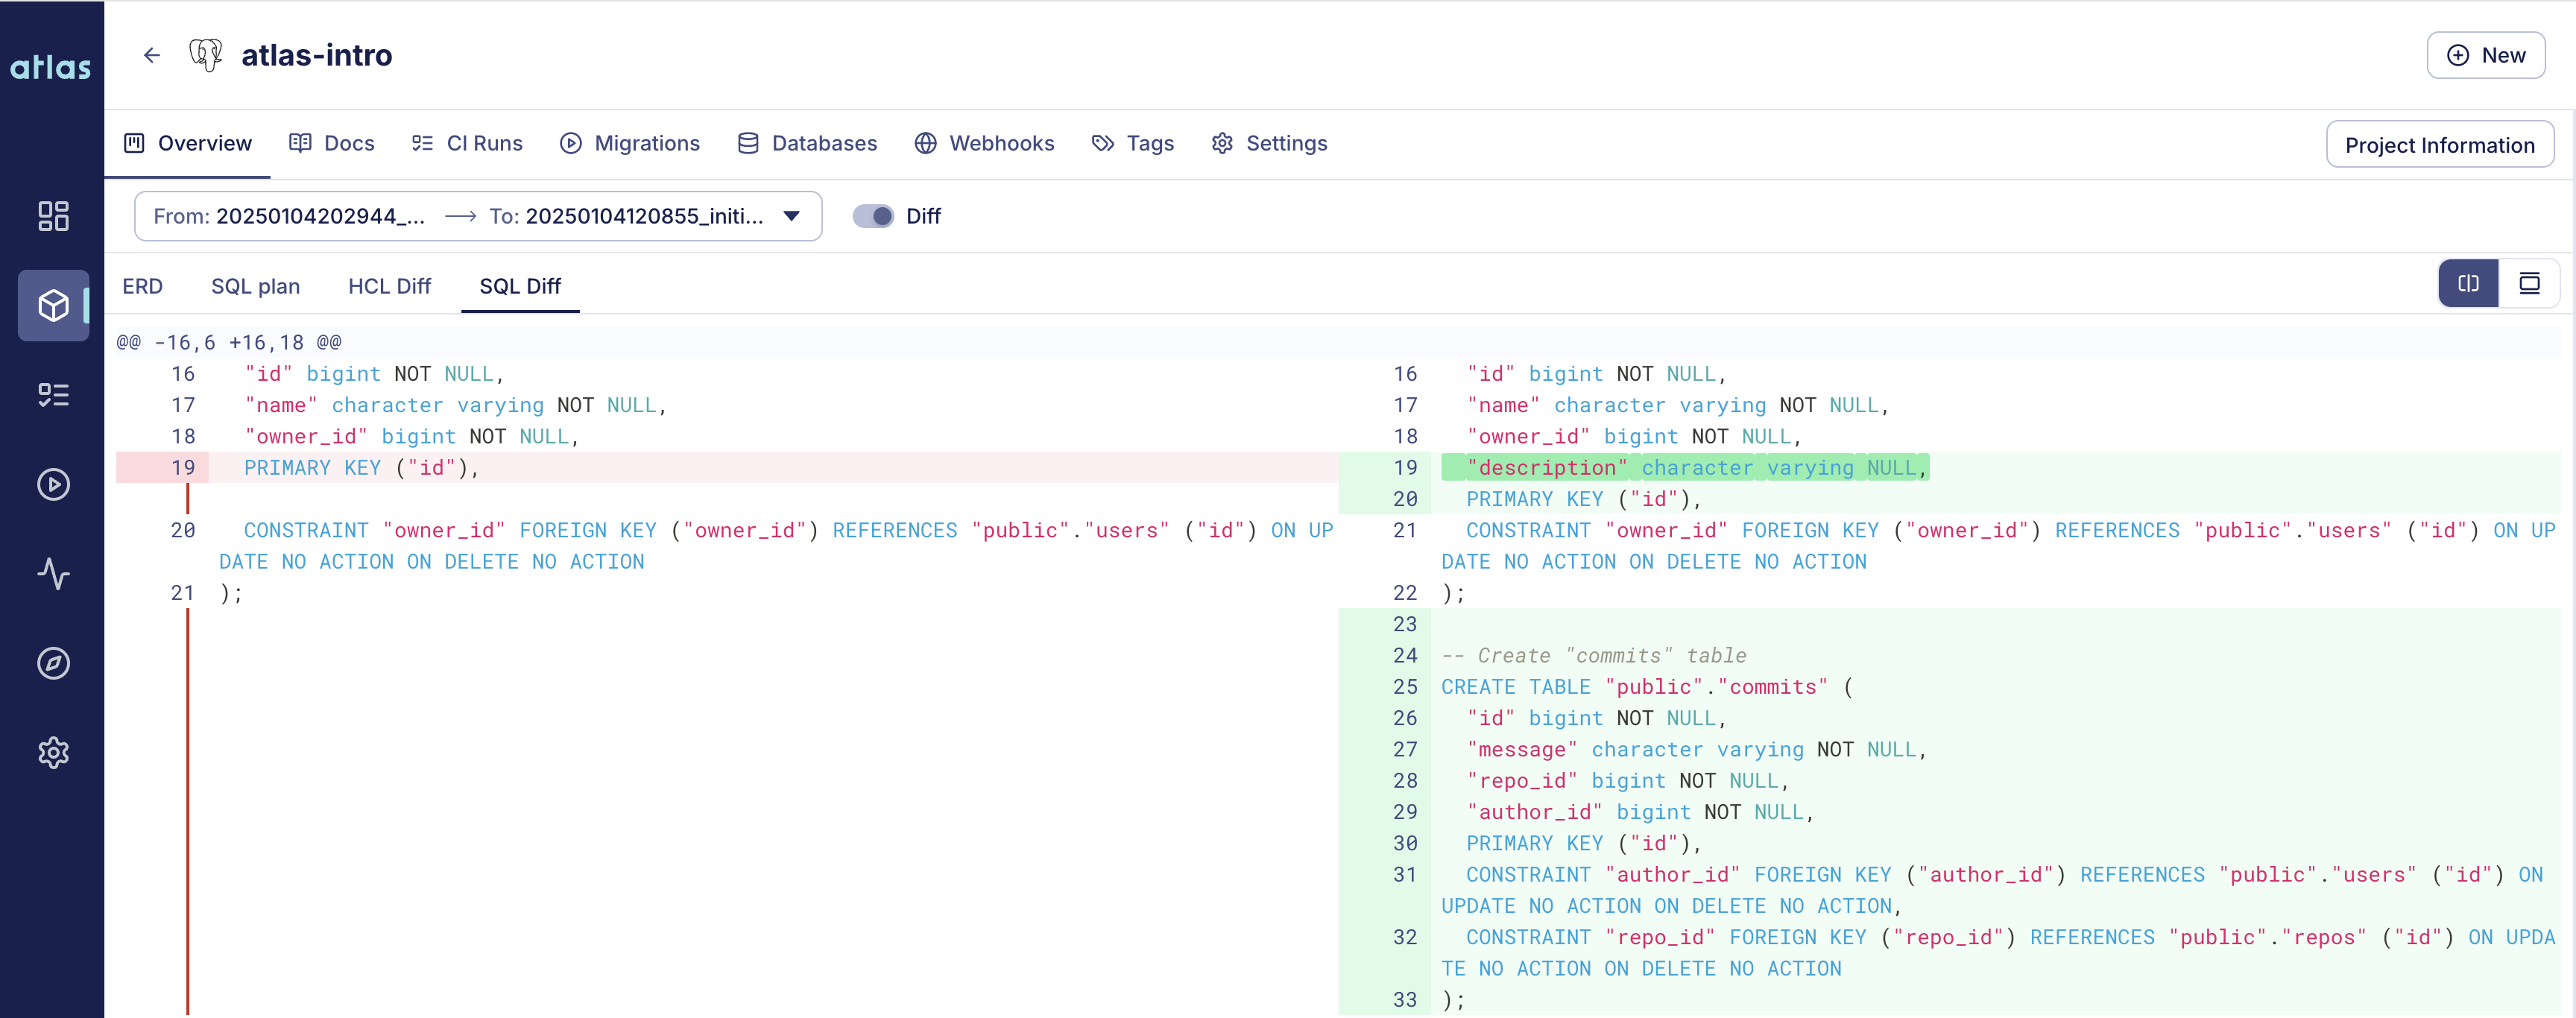2576x1018 pixels.
Task: Open the dashboard grid icon in sidebar
Action: [x=53, y=216]
